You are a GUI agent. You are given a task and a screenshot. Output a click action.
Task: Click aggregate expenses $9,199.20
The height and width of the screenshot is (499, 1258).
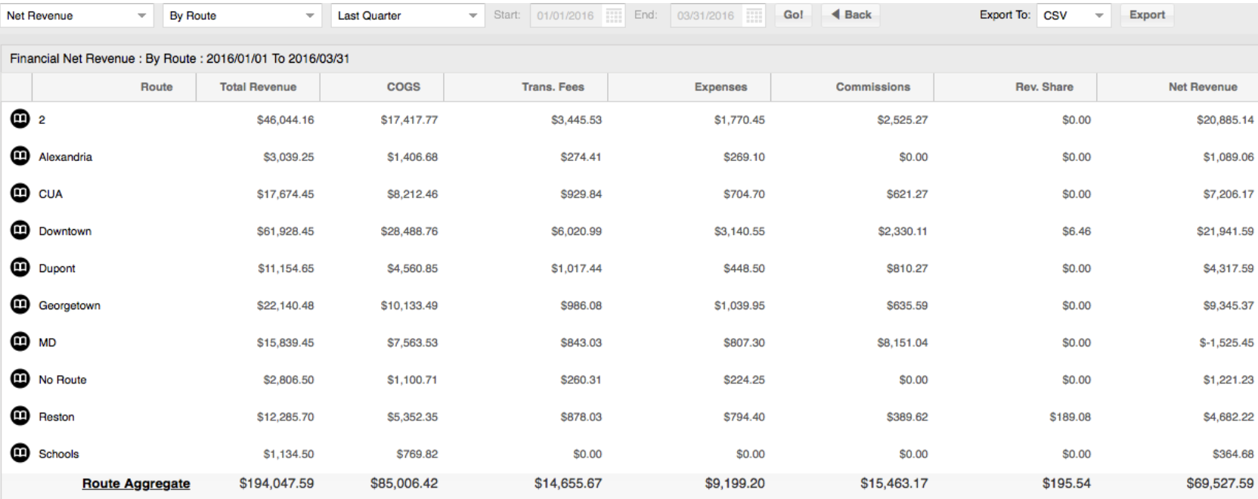click(x=735, y=483)
